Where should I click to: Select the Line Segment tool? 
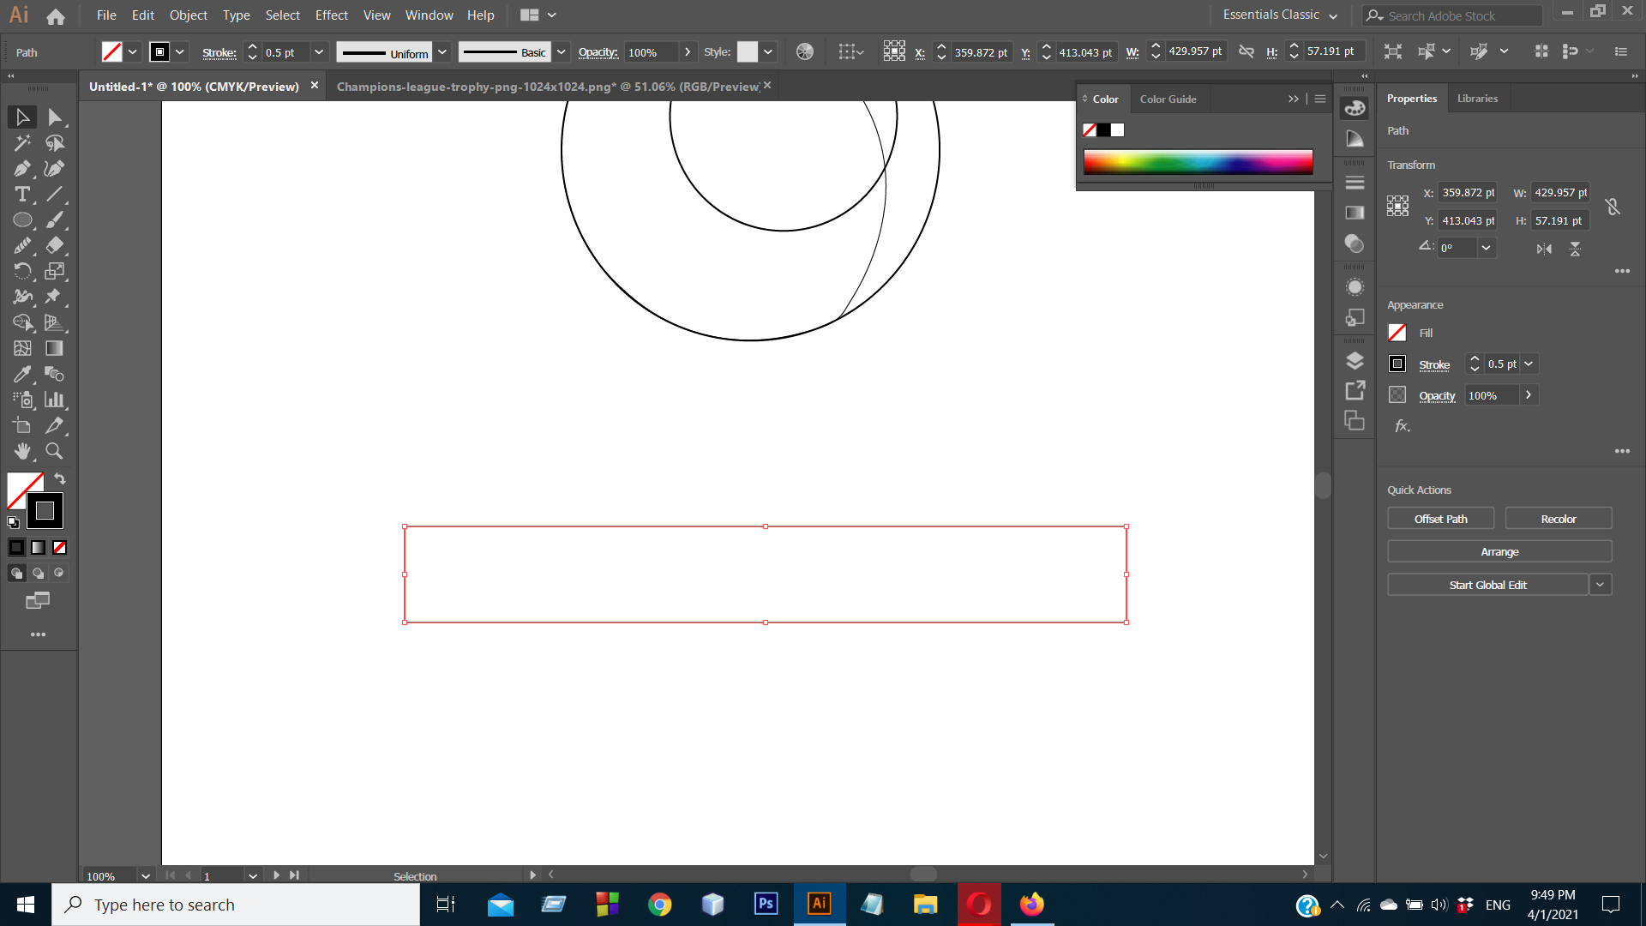coord(55,195)
